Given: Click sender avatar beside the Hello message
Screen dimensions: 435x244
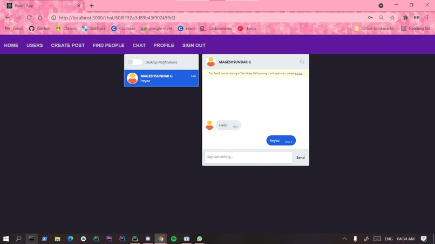Looking at the screenshot, I should (x=209, y=125).
